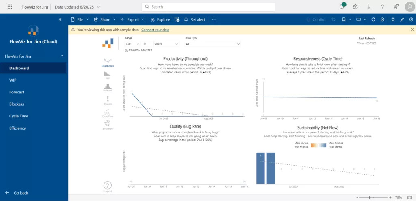416x201 pixels.
Task: Go to Forecast page in navigation
Action: 33,92
